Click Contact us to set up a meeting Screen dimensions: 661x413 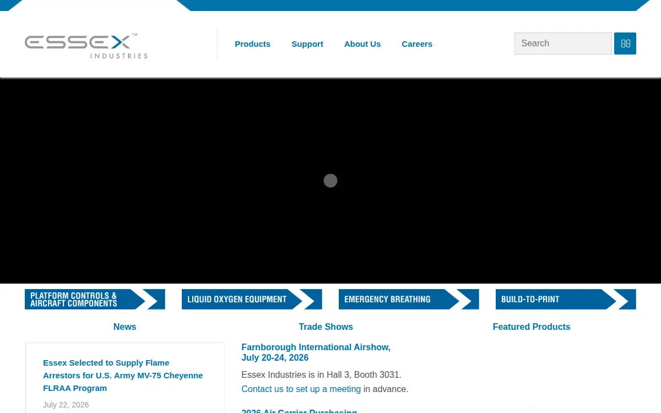pos(301,389)
